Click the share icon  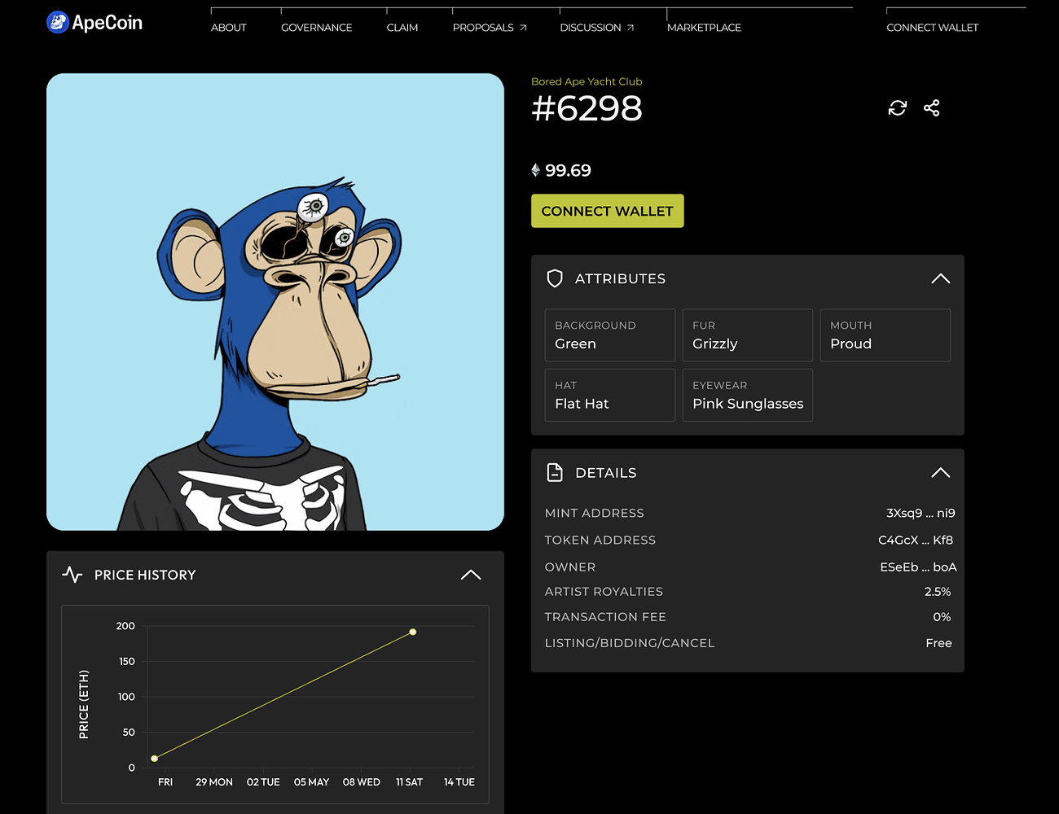pos(932,108)
